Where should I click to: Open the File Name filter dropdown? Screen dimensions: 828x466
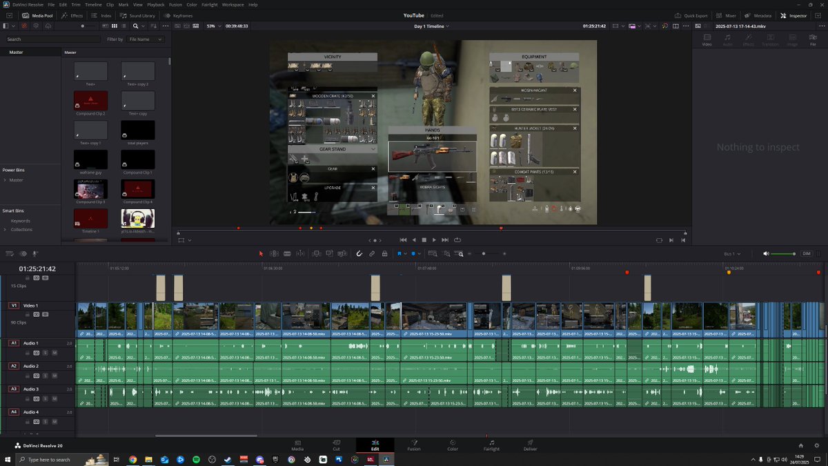coord(146,39)
